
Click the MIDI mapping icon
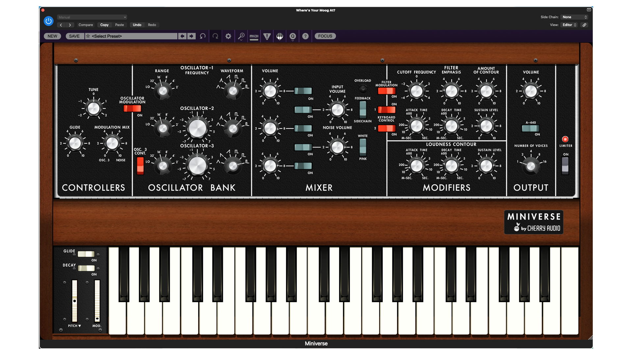click(x=254, y=36)
